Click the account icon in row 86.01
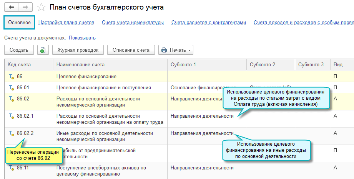 click(x=11, y=87)
